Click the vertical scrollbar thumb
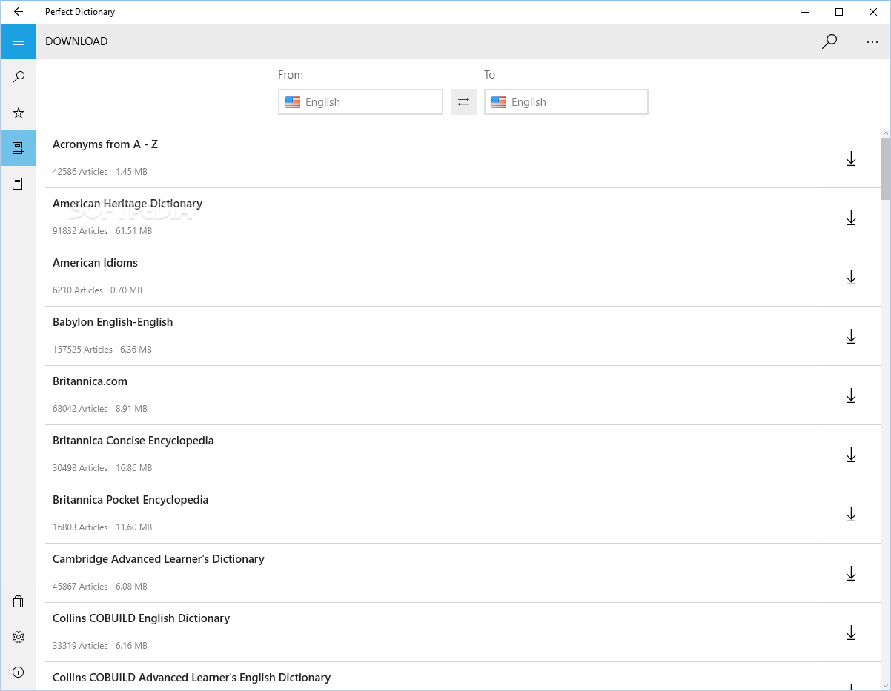Screen dimensions: 891x691 (886, 169)
